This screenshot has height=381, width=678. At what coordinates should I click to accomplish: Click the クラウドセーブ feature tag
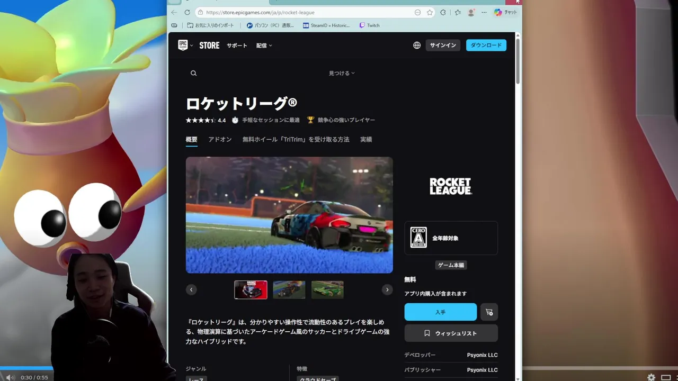click(x=317, y=379)
